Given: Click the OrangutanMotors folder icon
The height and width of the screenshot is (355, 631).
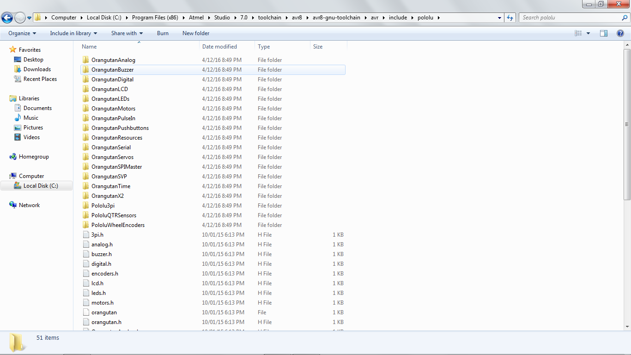Looking at the screenshot, I should point(85,109).
